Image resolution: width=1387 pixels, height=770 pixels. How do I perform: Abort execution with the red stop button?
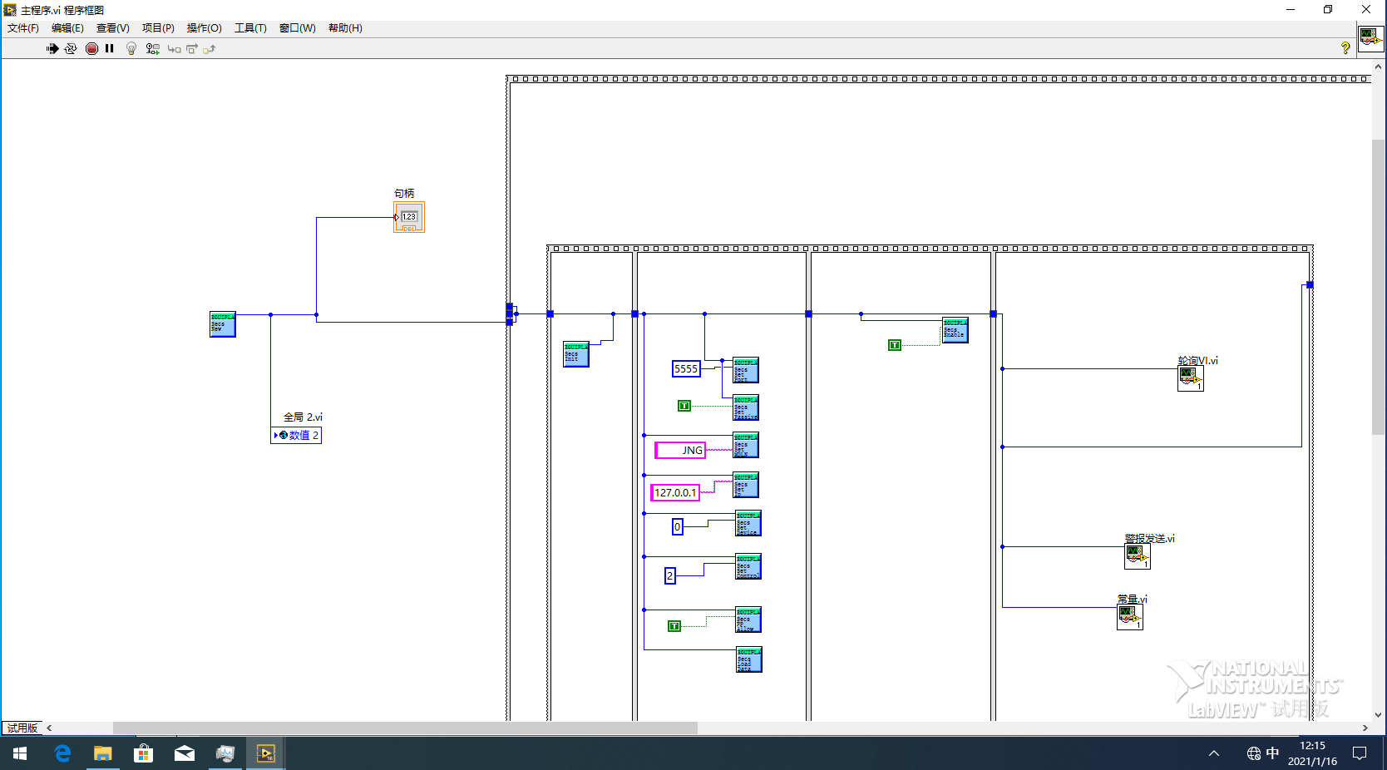(x=91, y=48)
